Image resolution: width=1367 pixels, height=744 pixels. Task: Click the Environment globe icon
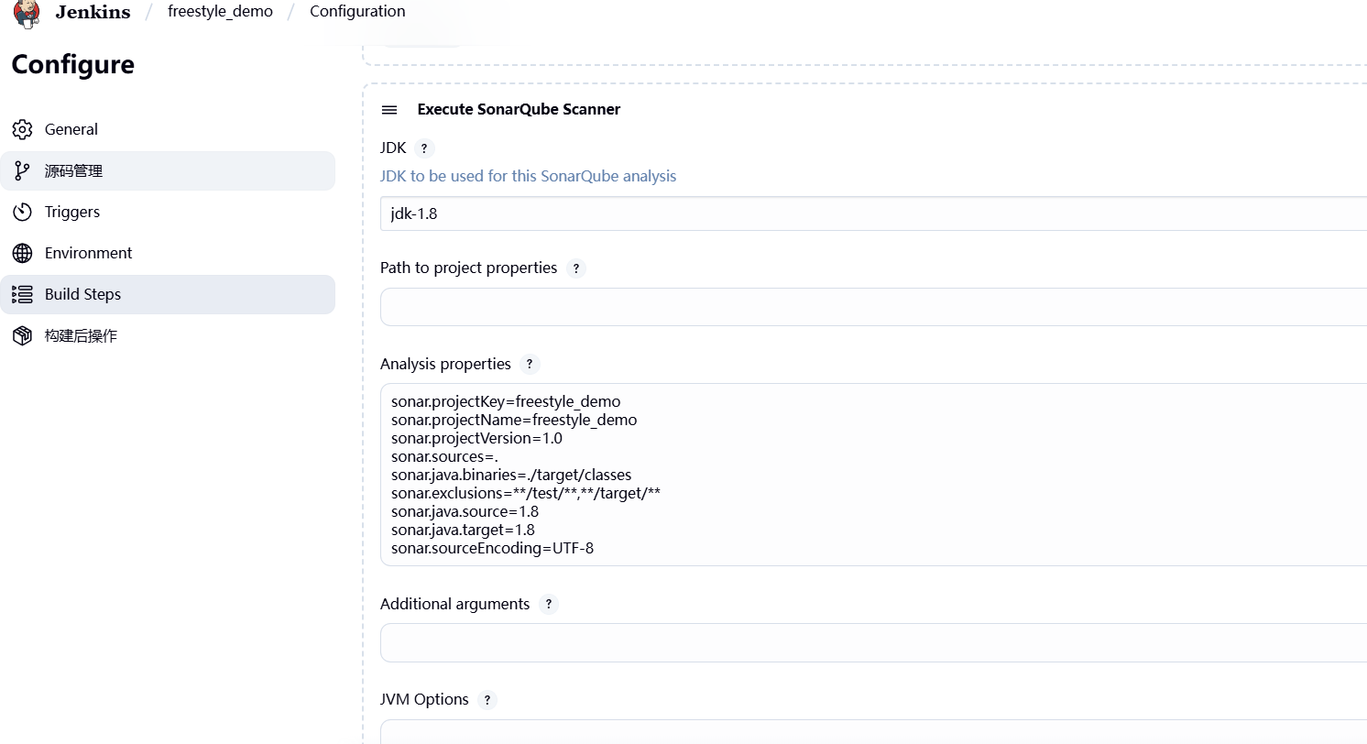pos(23,253)
